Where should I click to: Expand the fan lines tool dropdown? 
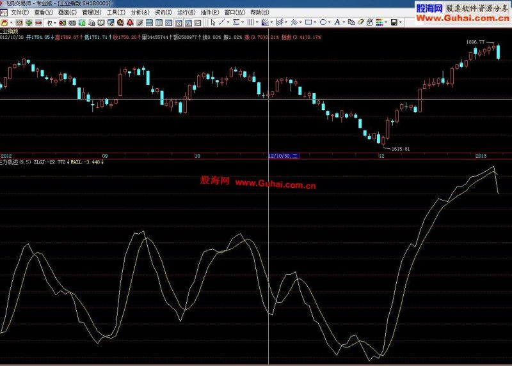coord(271,22)
